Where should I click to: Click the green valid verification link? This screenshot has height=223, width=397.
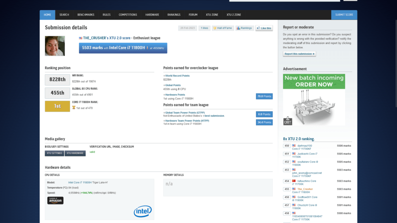(x=92, y=152)
